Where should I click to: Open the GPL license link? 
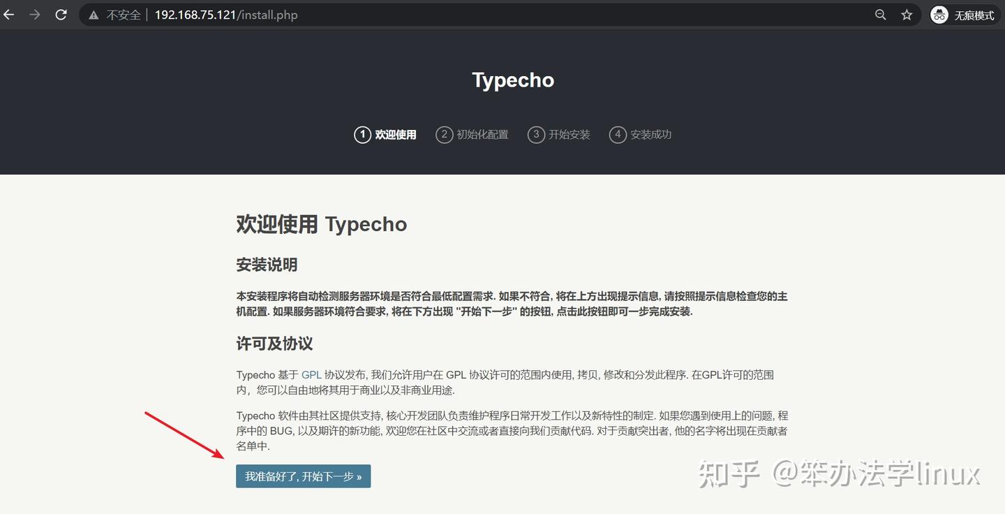click(311, 374)
